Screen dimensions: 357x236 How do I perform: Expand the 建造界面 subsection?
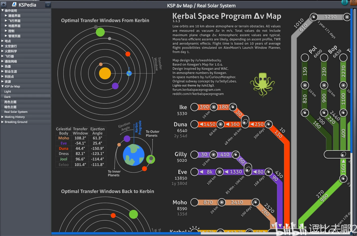click(26, 16)
